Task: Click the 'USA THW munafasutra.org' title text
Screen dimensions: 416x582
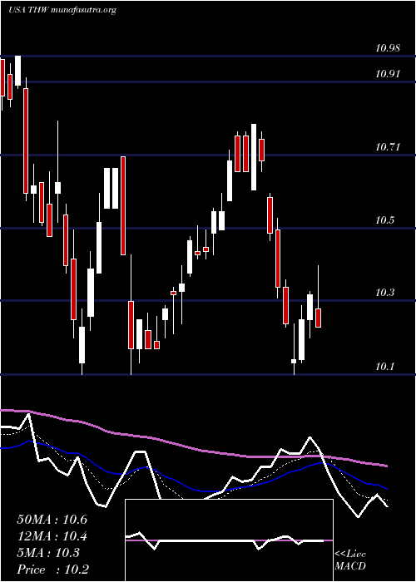Action: 62,10
